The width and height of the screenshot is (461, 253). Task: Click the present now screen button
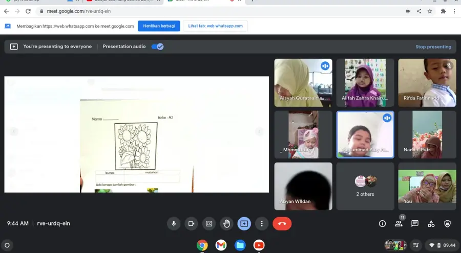[244, 224]
